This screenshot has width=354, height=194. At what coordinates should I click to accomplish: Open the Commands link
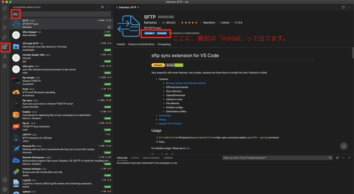(x=165, y=115)
